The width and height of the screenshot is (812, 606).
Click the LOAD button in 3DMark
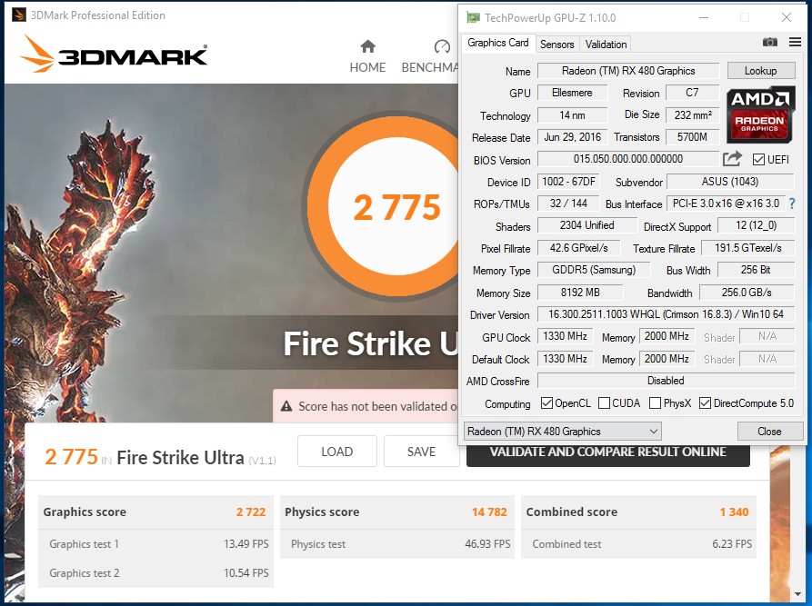coord(337,452)
